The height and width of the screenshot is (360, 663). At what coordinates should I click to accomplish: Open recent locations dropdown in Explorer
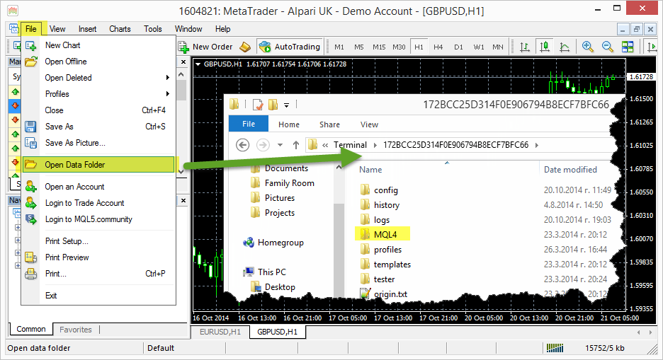click(x=280, y=145)
